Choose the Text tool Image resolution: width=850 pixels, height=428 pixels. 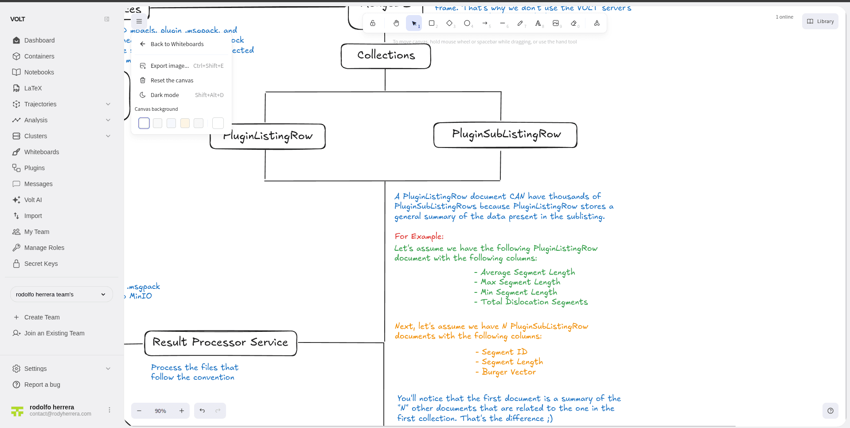click(x=539, y=23)
